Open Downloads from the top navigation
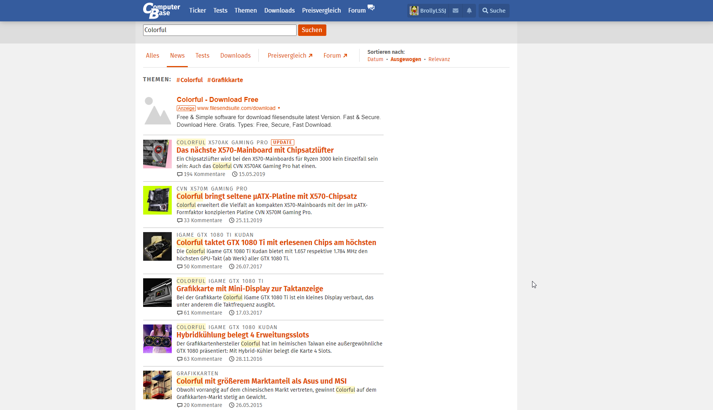Image resolution: width=713 pixels, height=410 pixels. click(x=279, y=10)
